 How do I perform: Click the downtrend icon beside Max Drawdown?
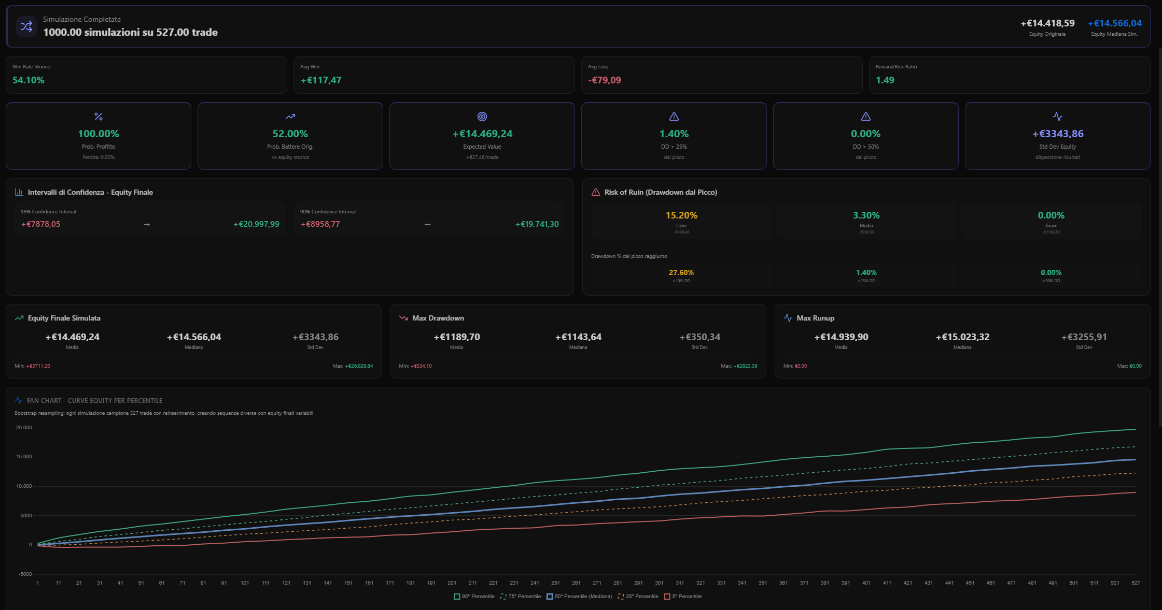pos(403,318)
